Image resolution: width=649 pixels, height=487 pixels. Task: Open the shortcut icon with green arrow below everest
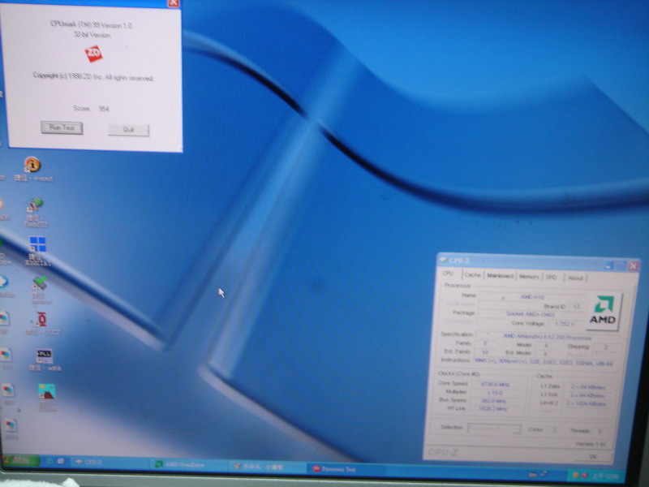35,205
